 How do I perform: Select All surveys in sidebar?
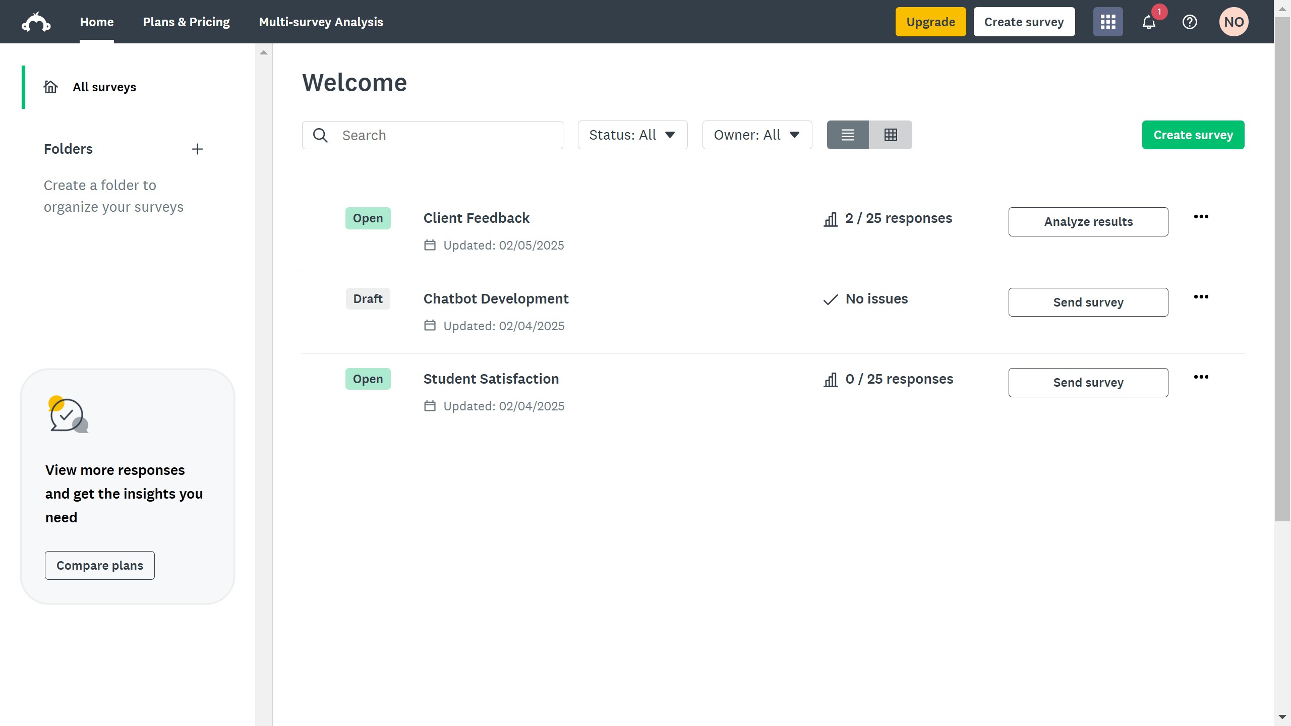[104, 87]
